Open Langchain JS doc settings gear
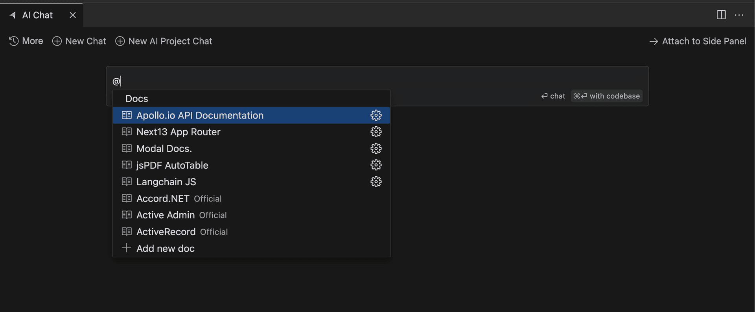 [376, 182]
